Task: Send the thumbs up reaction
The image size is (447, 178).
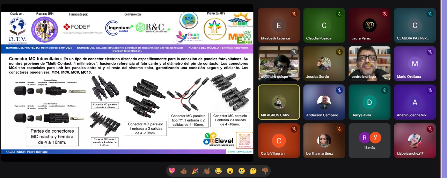Action: [x=183, y=171]
